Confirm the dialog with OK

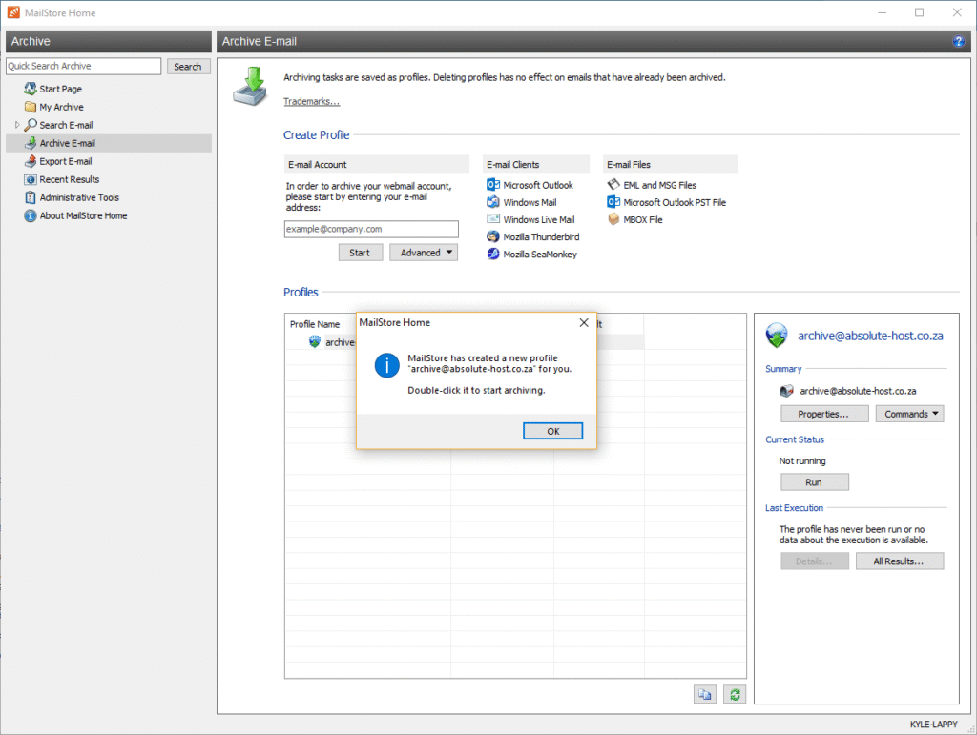[x=552, y=431]
